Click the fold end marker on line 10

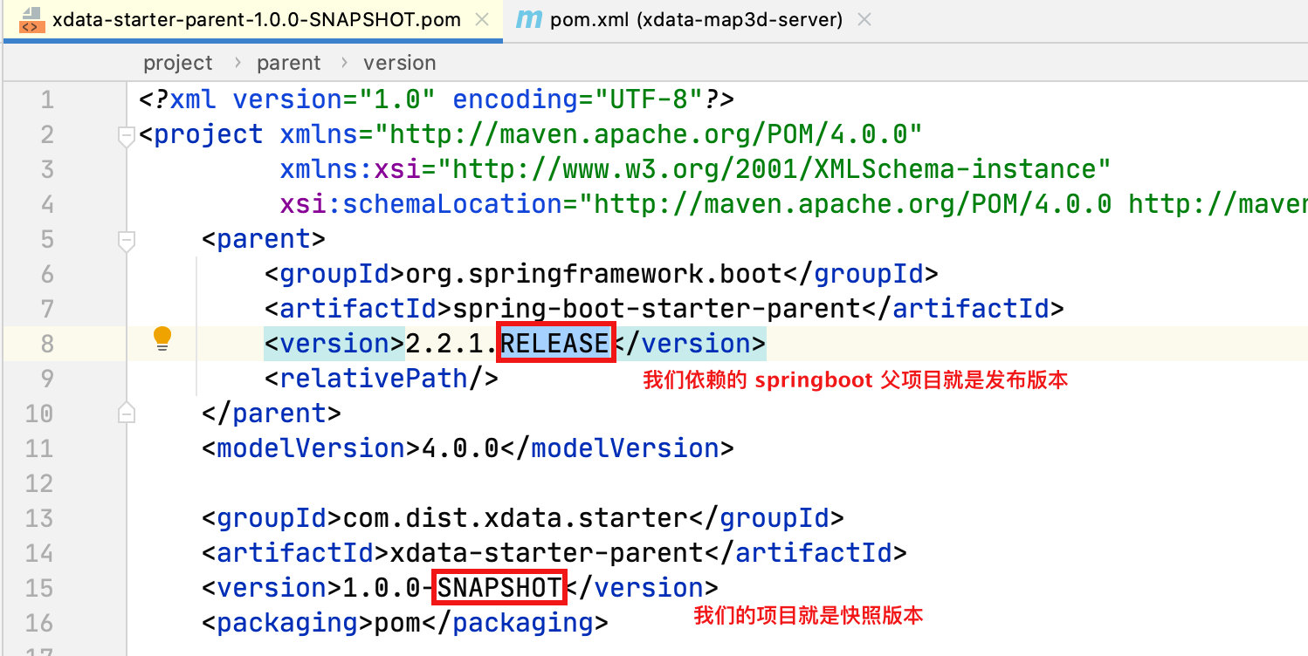tap(127, 413)
